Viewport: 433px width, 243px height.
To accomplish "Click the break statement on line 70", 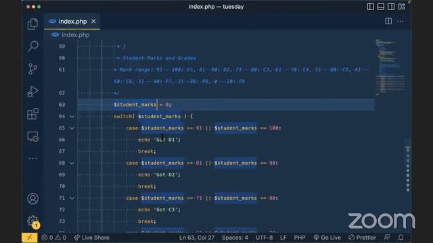I will tap(147, 186).
